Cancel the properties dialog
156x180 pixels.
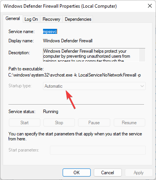pos(108,173)
